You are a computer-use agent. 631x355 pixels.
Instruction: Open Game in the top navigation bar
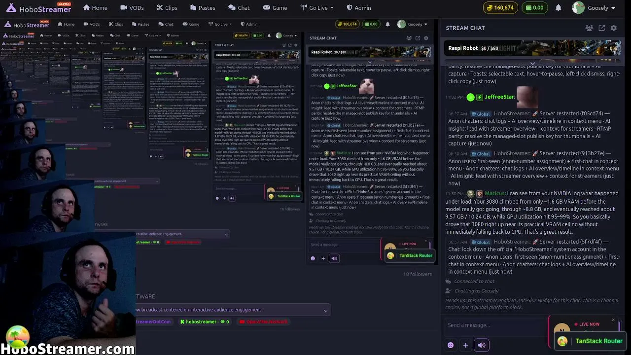[275, 8]
